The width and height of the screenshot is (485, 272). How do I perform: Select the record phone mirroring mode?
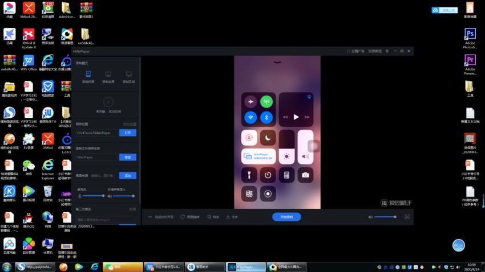[88, 76]
